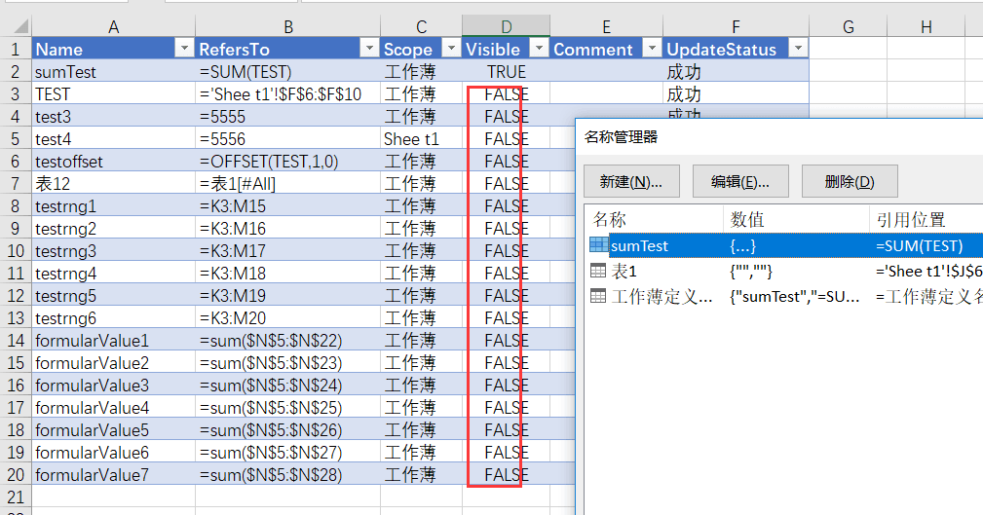
Task: Click the =5555 cell
Action: click(287, 117)
